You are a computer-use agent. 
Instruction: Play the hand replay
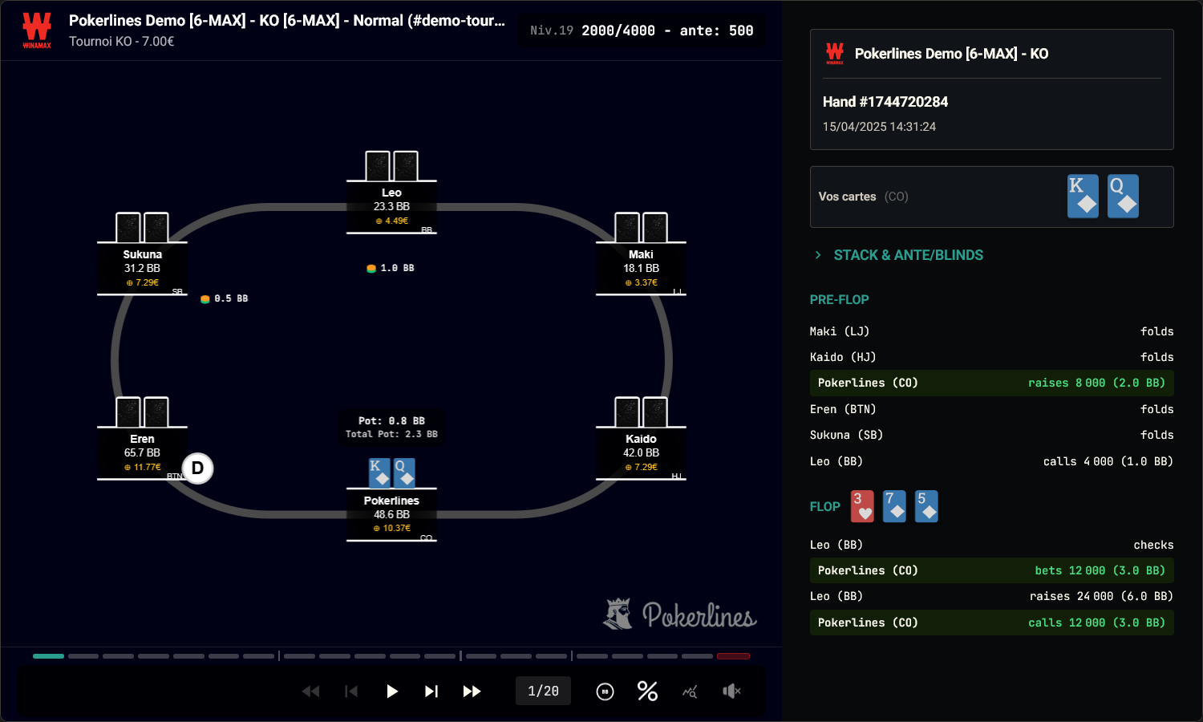[391, 691]
